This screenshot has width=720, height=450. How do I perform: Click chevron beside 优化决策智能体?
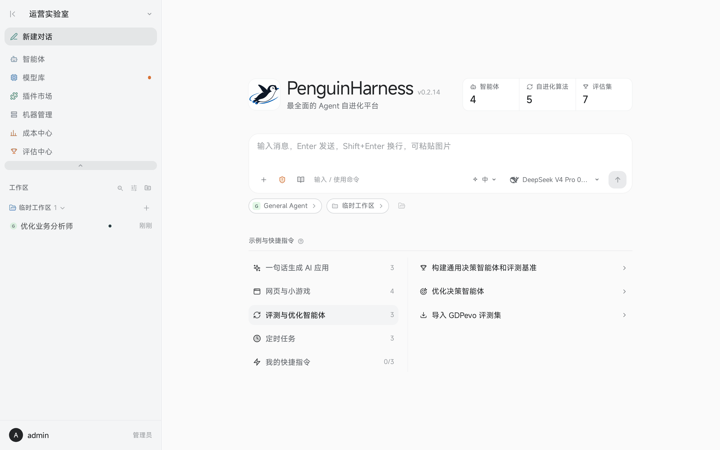624,292
